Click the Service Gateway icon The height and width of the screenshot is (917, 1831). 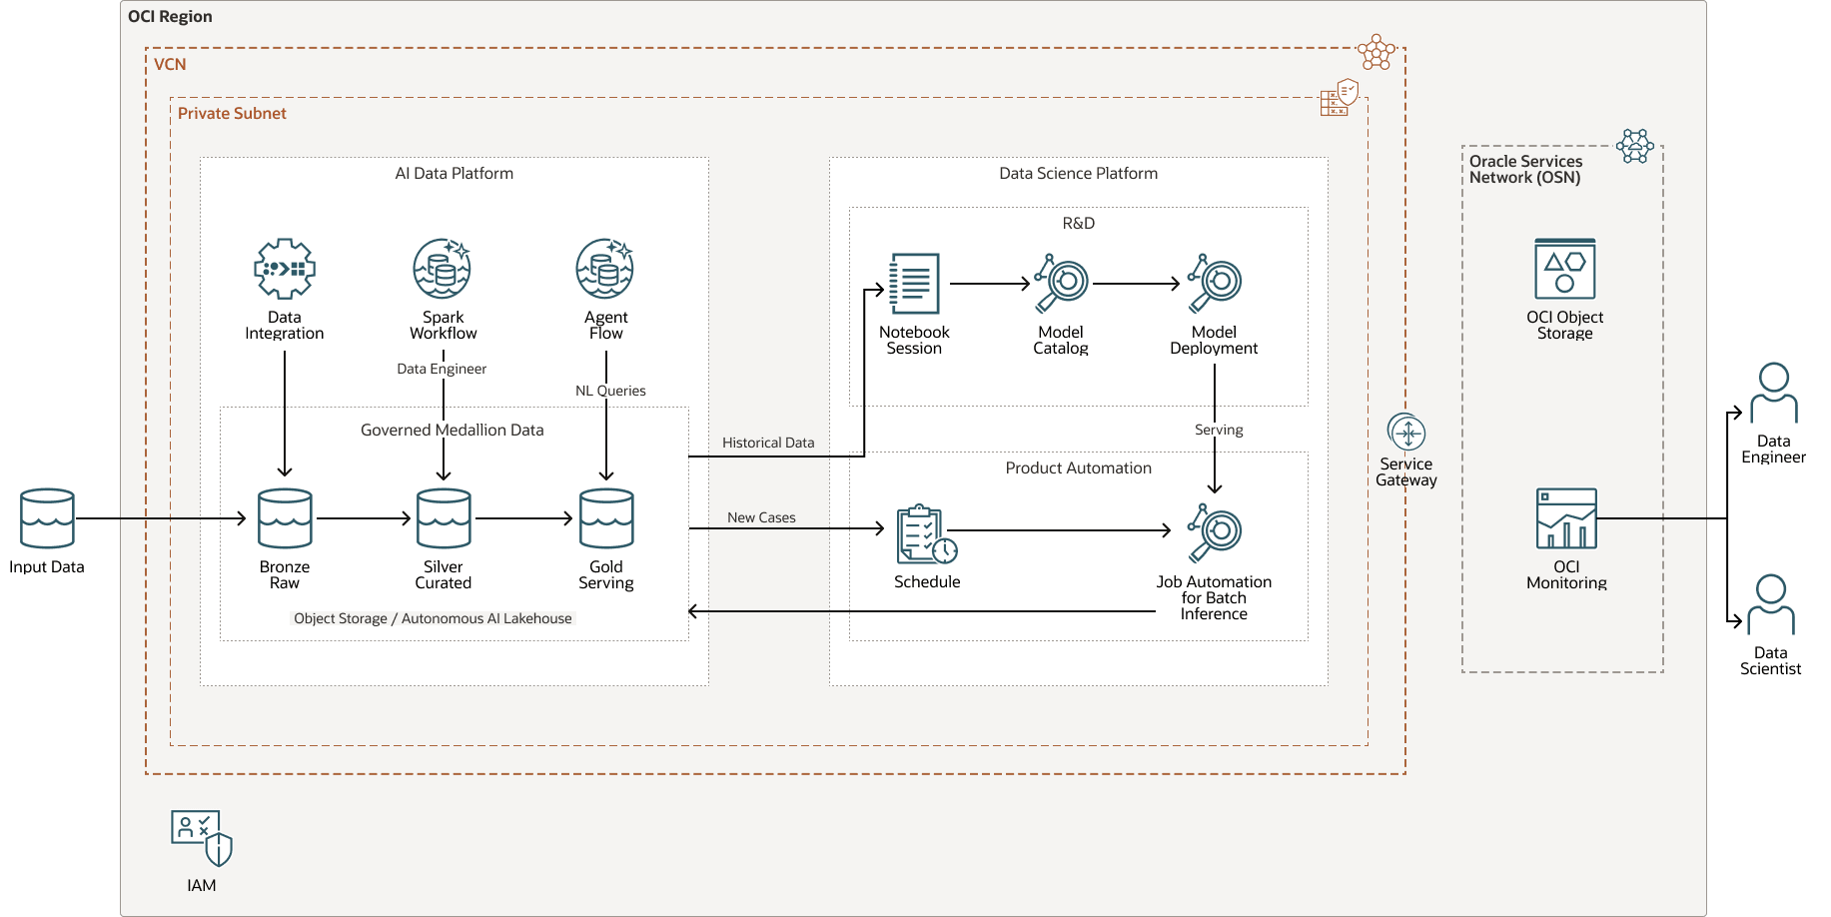[x=1406, y=433]
